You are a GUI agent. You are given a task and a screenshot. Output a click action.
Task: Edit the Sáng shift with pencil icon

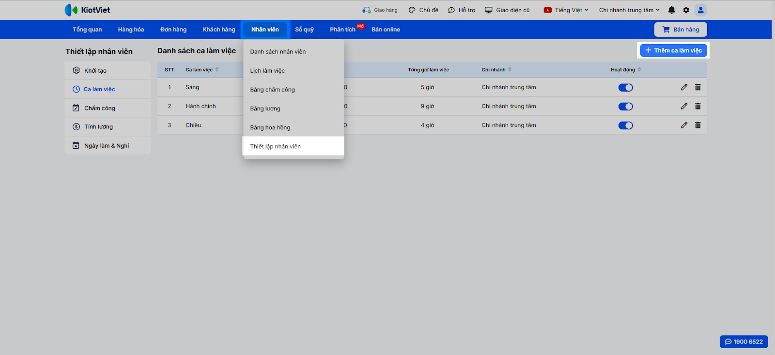[684, 87]
